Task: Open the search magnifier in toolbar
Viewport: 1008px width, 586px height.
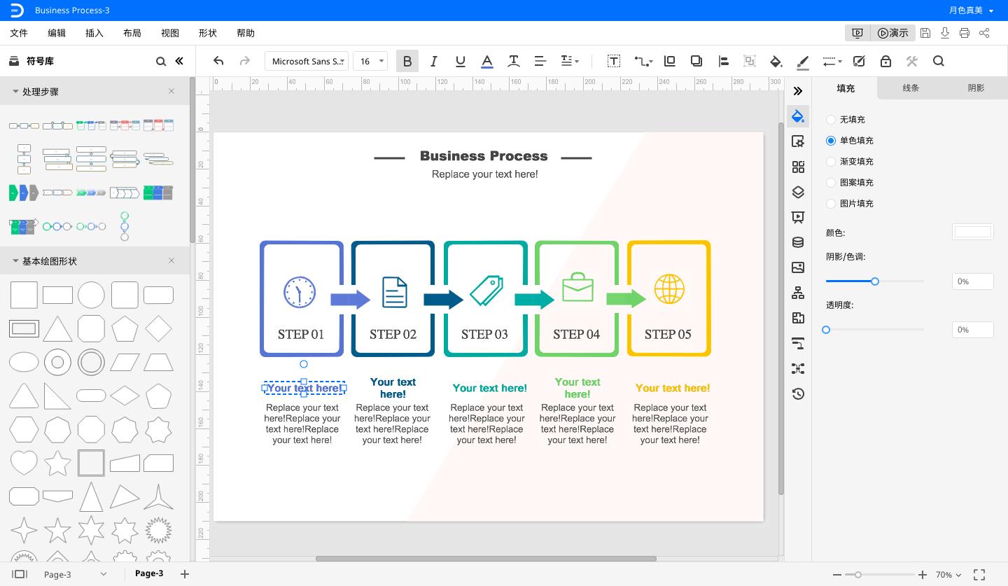Action: 939,62
